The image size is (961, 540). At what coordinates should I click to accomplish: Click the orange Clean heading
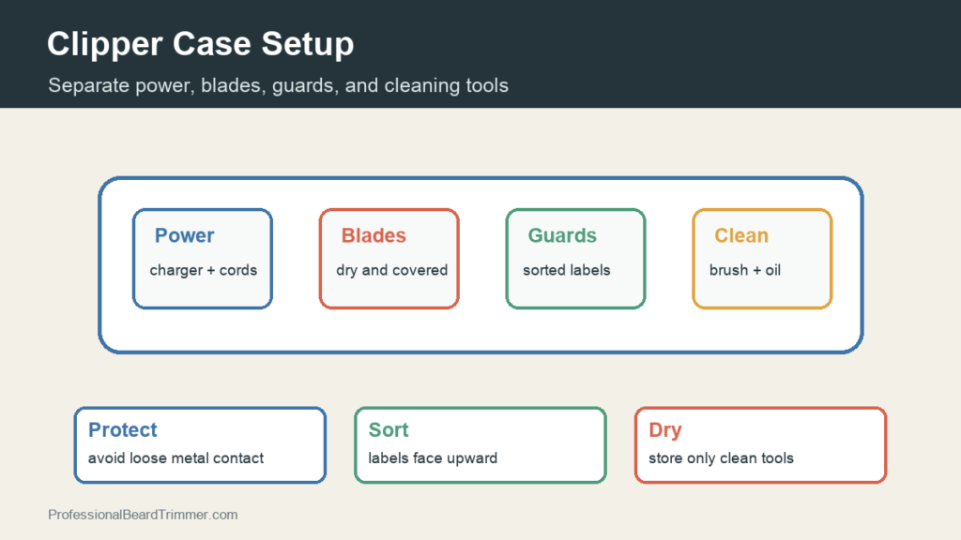click(x=741, y=235)
